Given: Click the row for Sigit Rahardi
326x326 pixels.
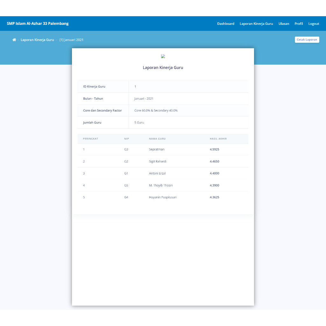Looking at the screenshot, I should (x=157, y=161).
